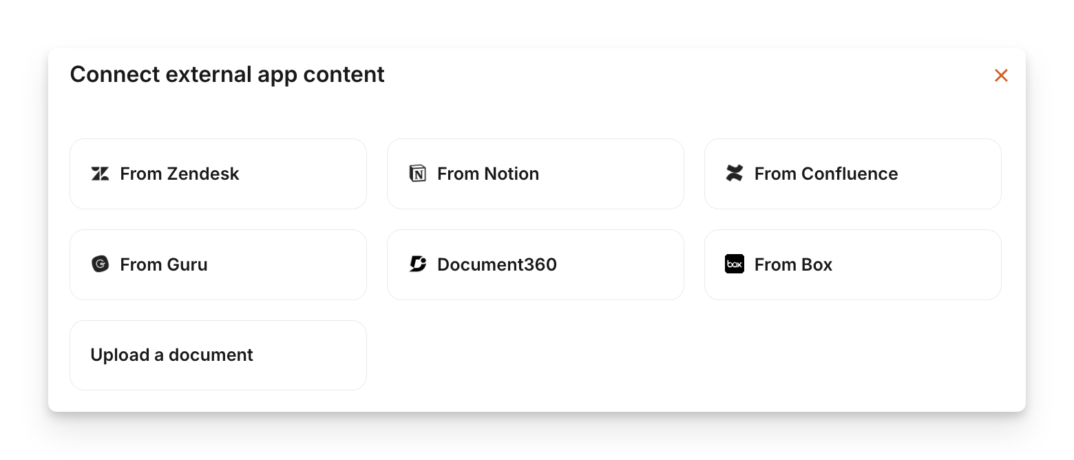Click the Notion logo icon

pyautogui.click(x=417, y=174)
